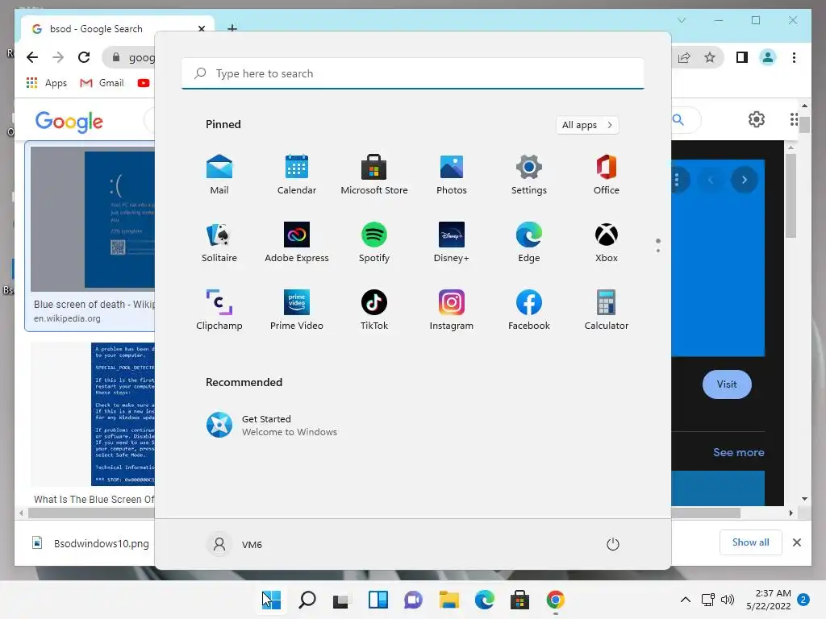Image resolution: width=826 pixels, height=619 pixels.
Task: Open Settings from the Start menu
Action: tap(529, 175)
